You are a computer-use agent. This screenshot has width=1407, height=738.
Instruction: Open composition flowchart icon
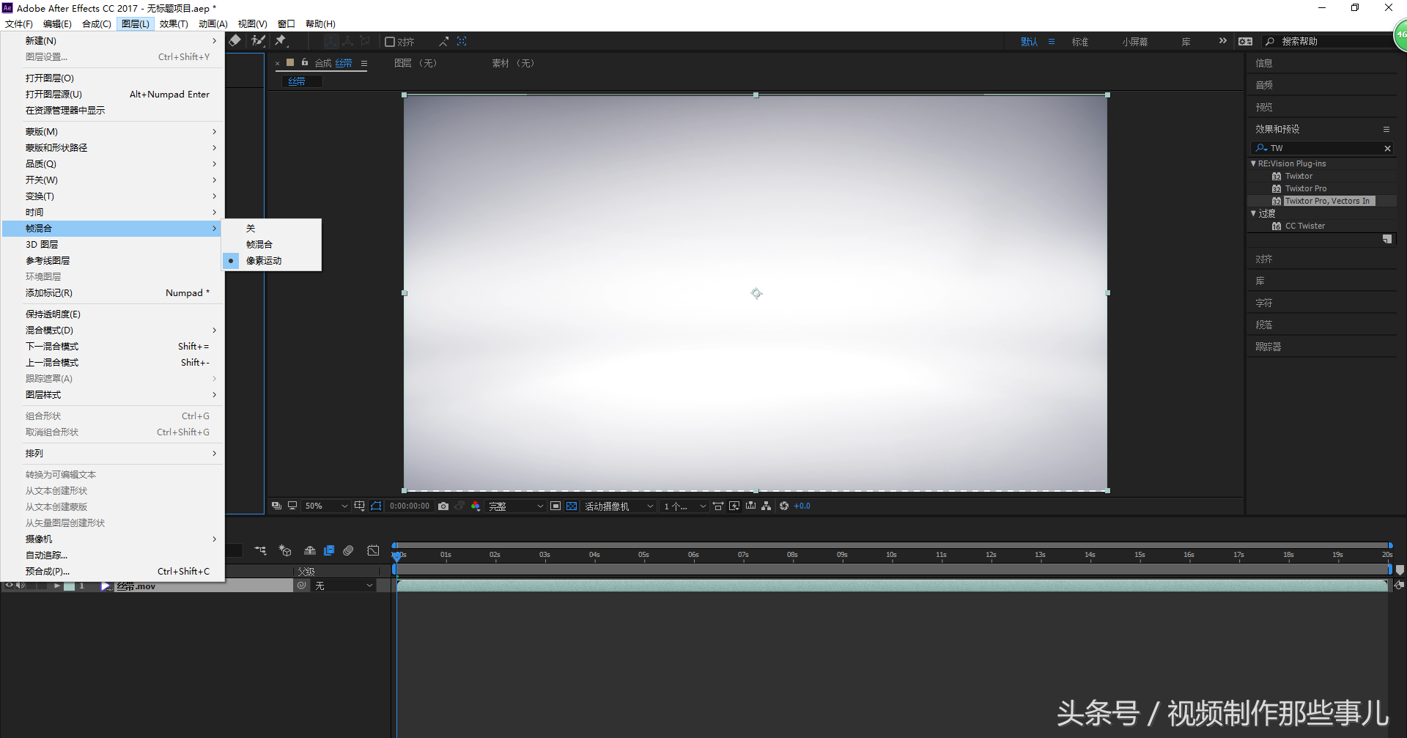[767, 506]
